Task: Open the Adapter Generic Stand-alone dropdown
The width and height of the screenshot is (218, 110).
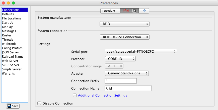Action: (x=127, y=73)
